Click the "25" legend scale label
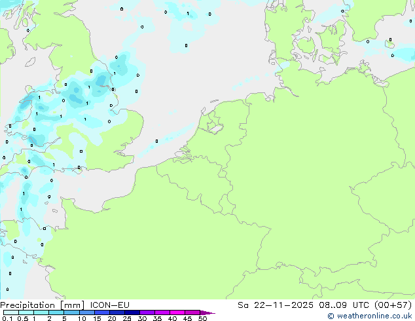 pyautogui.click(x=127, y=318)
